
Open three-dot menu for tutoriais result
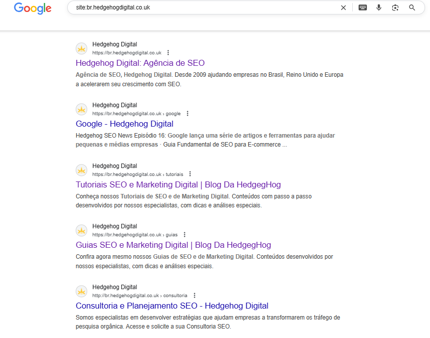(190, 174)
